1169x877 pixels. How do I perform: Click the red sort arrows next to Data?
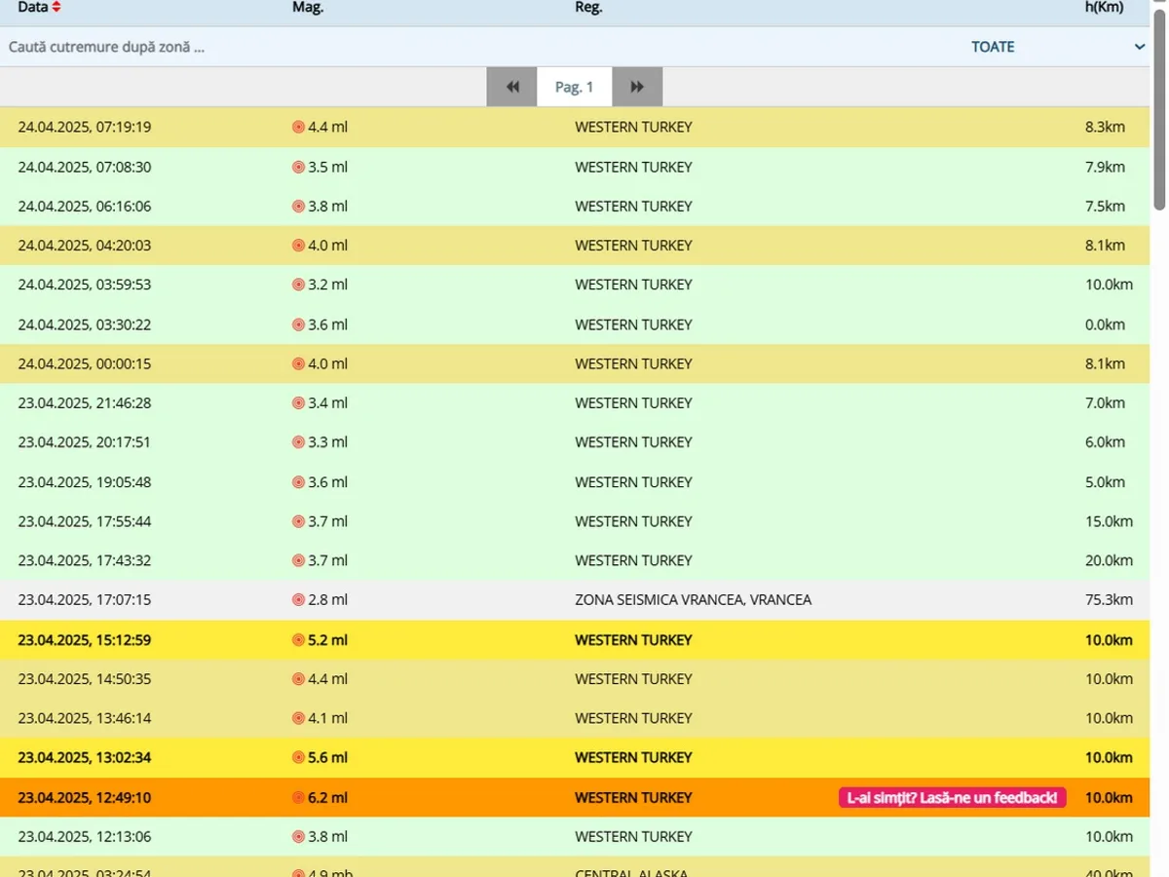[57, 8]
